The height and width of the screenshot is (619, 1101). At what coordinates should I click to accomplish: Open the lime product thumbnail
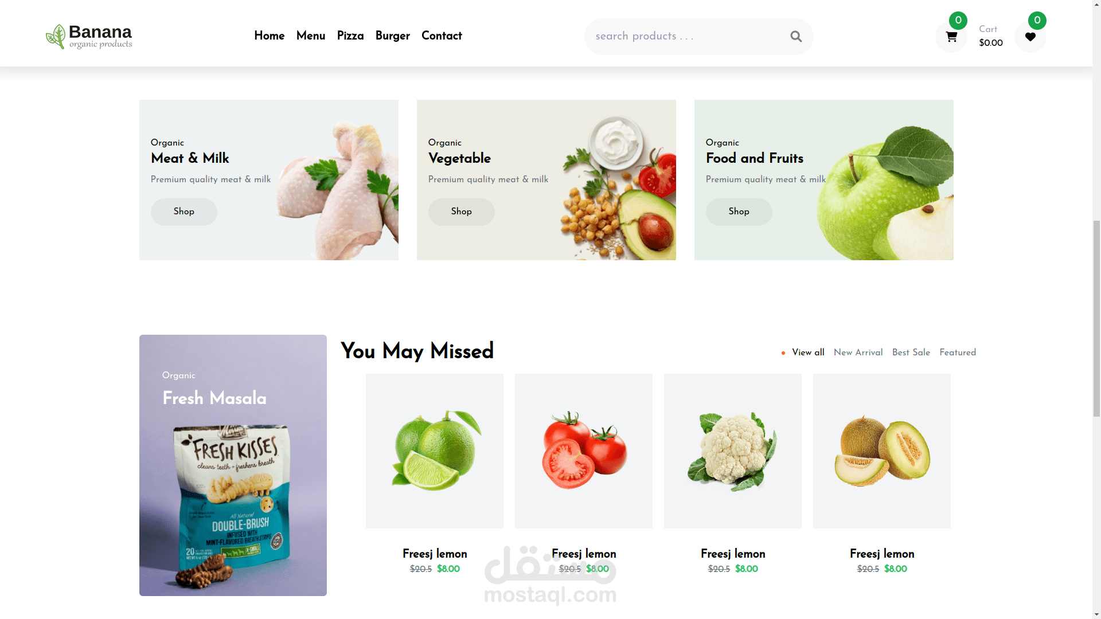[435, 451]
